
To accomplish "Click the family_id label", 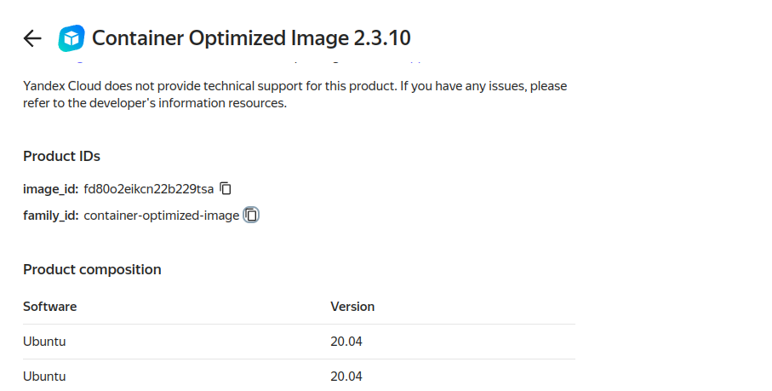I will click(51, 216).
